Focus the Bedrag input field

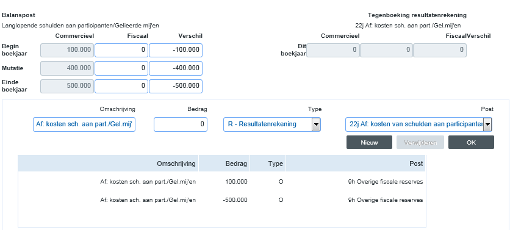click(181, 124)
